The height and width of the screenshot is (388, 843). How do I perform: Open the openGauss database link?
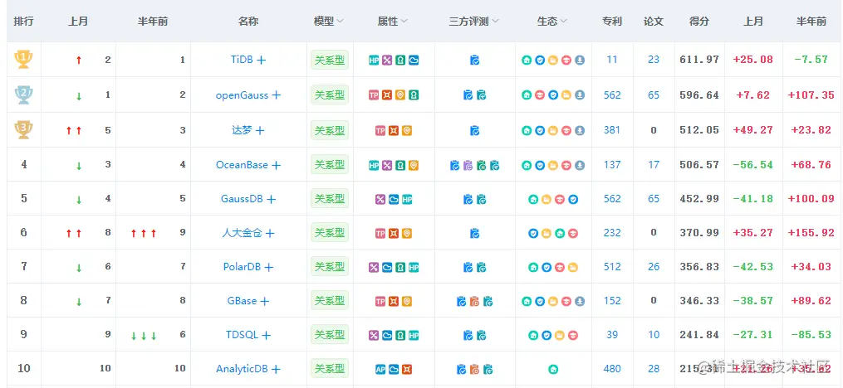click(242, 95)
